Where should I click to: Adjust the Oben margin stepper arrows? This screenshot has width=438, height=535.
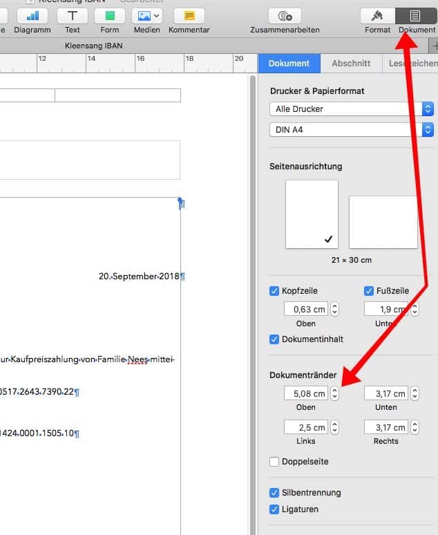[x=335, y=393]
